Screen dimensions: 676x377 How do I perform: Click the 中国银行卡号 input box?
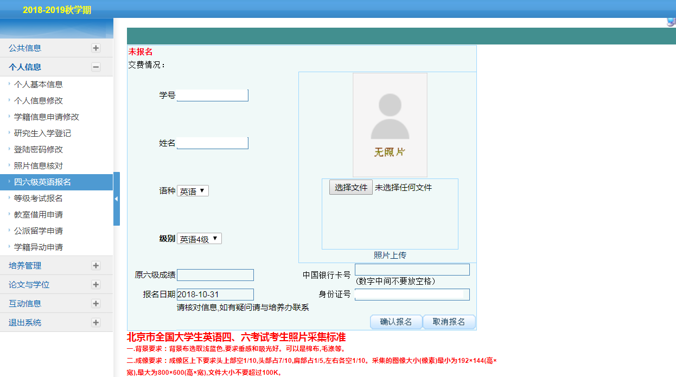(412, 270)
